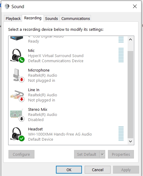Viewport: 143px width, 176px height.
Task: Click the scroll down arrow in device list
Action: click(130, 141)
